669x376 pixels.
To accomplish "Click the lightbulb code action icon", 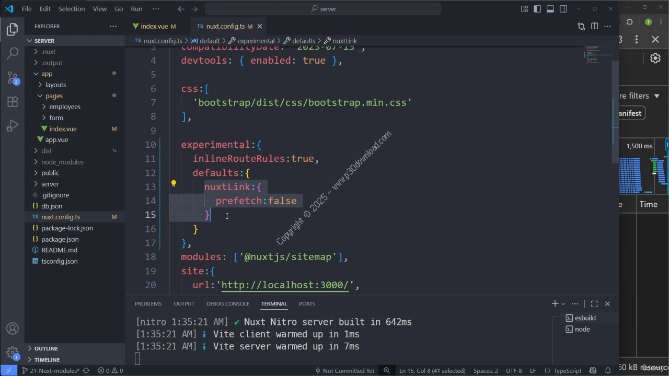I will click(174, 184).
